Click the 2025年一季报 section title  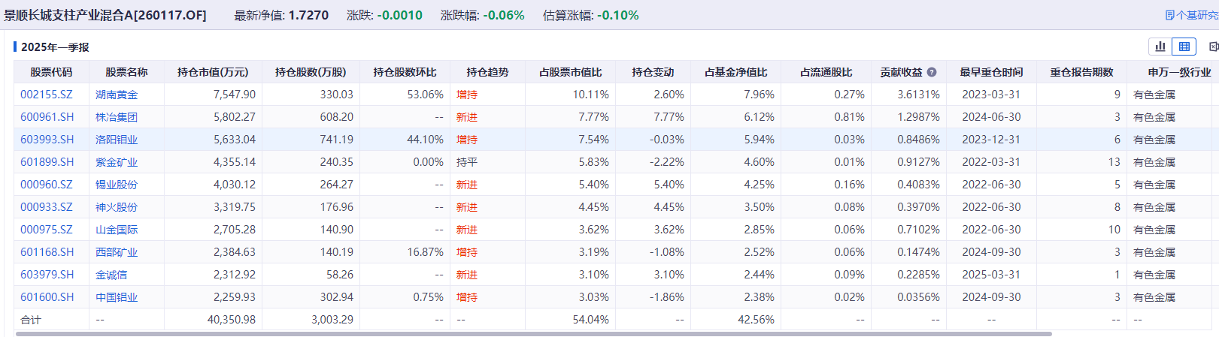coord(55,47)
